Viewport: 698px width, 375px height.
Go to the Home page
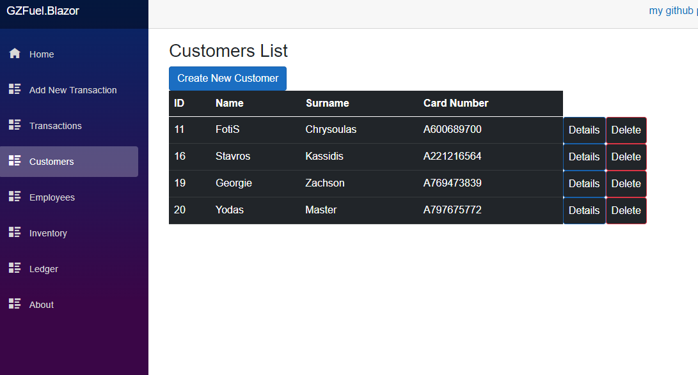pyautogui.click(x=69, y=54)
